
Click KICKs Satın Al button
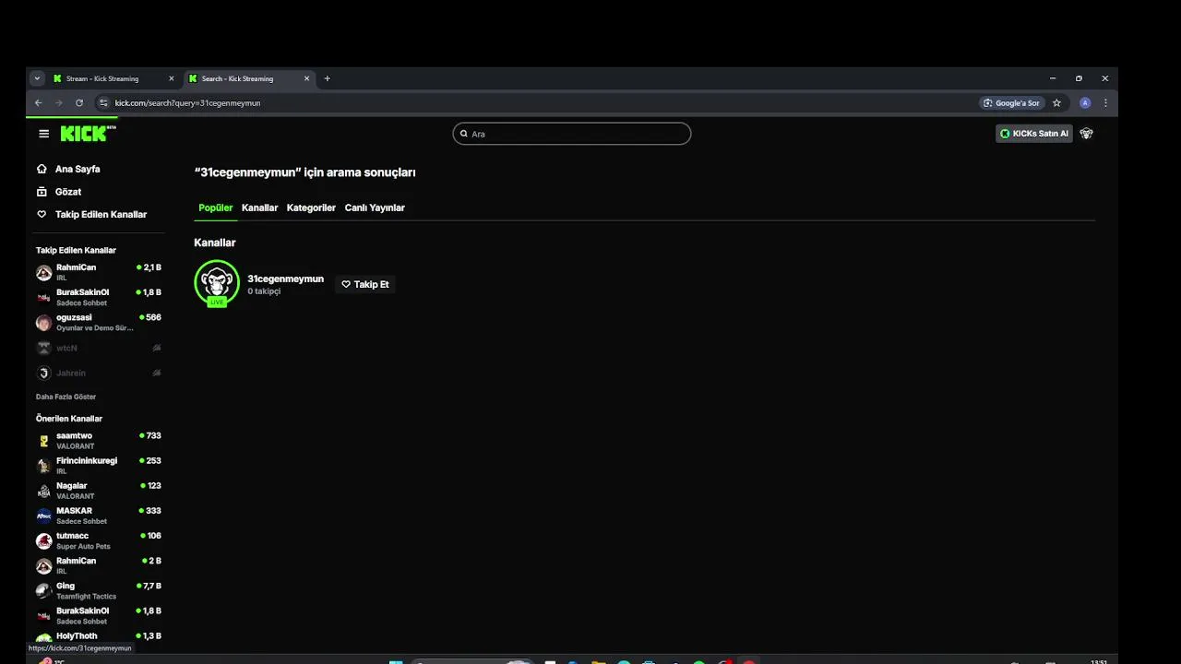pos(1034,134)
